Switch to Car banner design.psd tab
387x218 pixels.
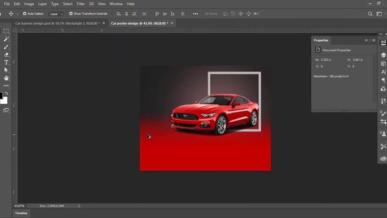(57, 23)
